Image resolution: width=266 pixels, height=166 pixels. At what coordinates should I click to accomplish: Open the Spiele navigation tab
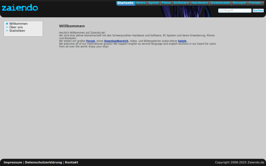[x=153, y=3]
